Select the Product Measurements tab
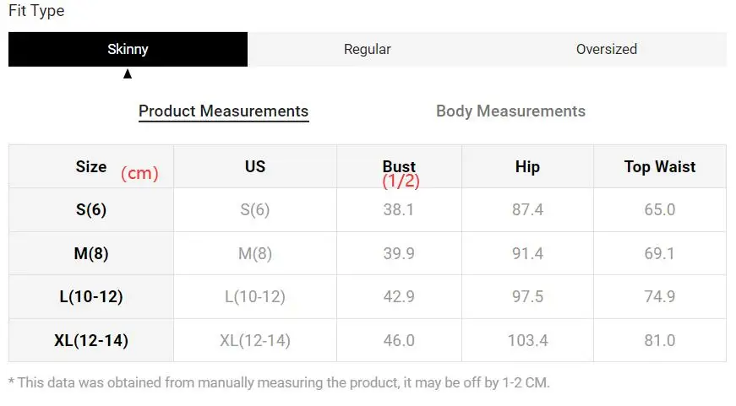Image resolution: width=736 pixels, height=406 pixels. (223, 111)
